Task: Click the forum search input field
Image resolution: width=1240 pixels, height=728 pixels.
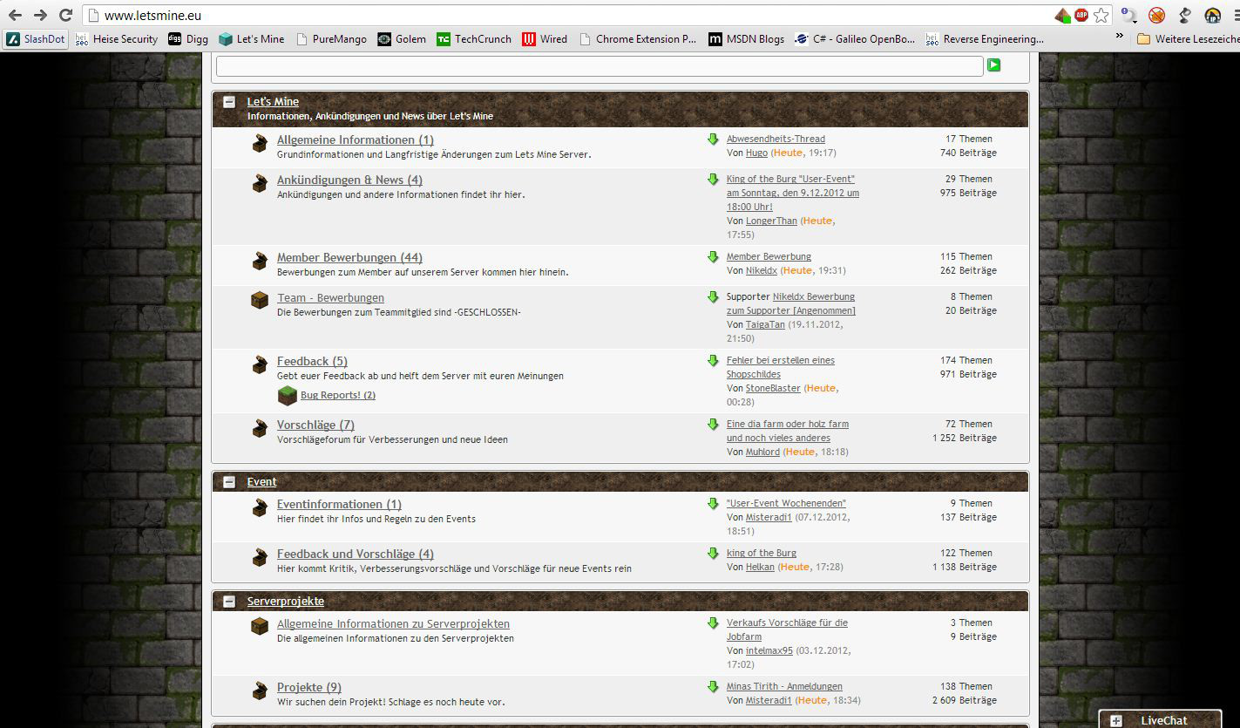Action: click(599, 66)
